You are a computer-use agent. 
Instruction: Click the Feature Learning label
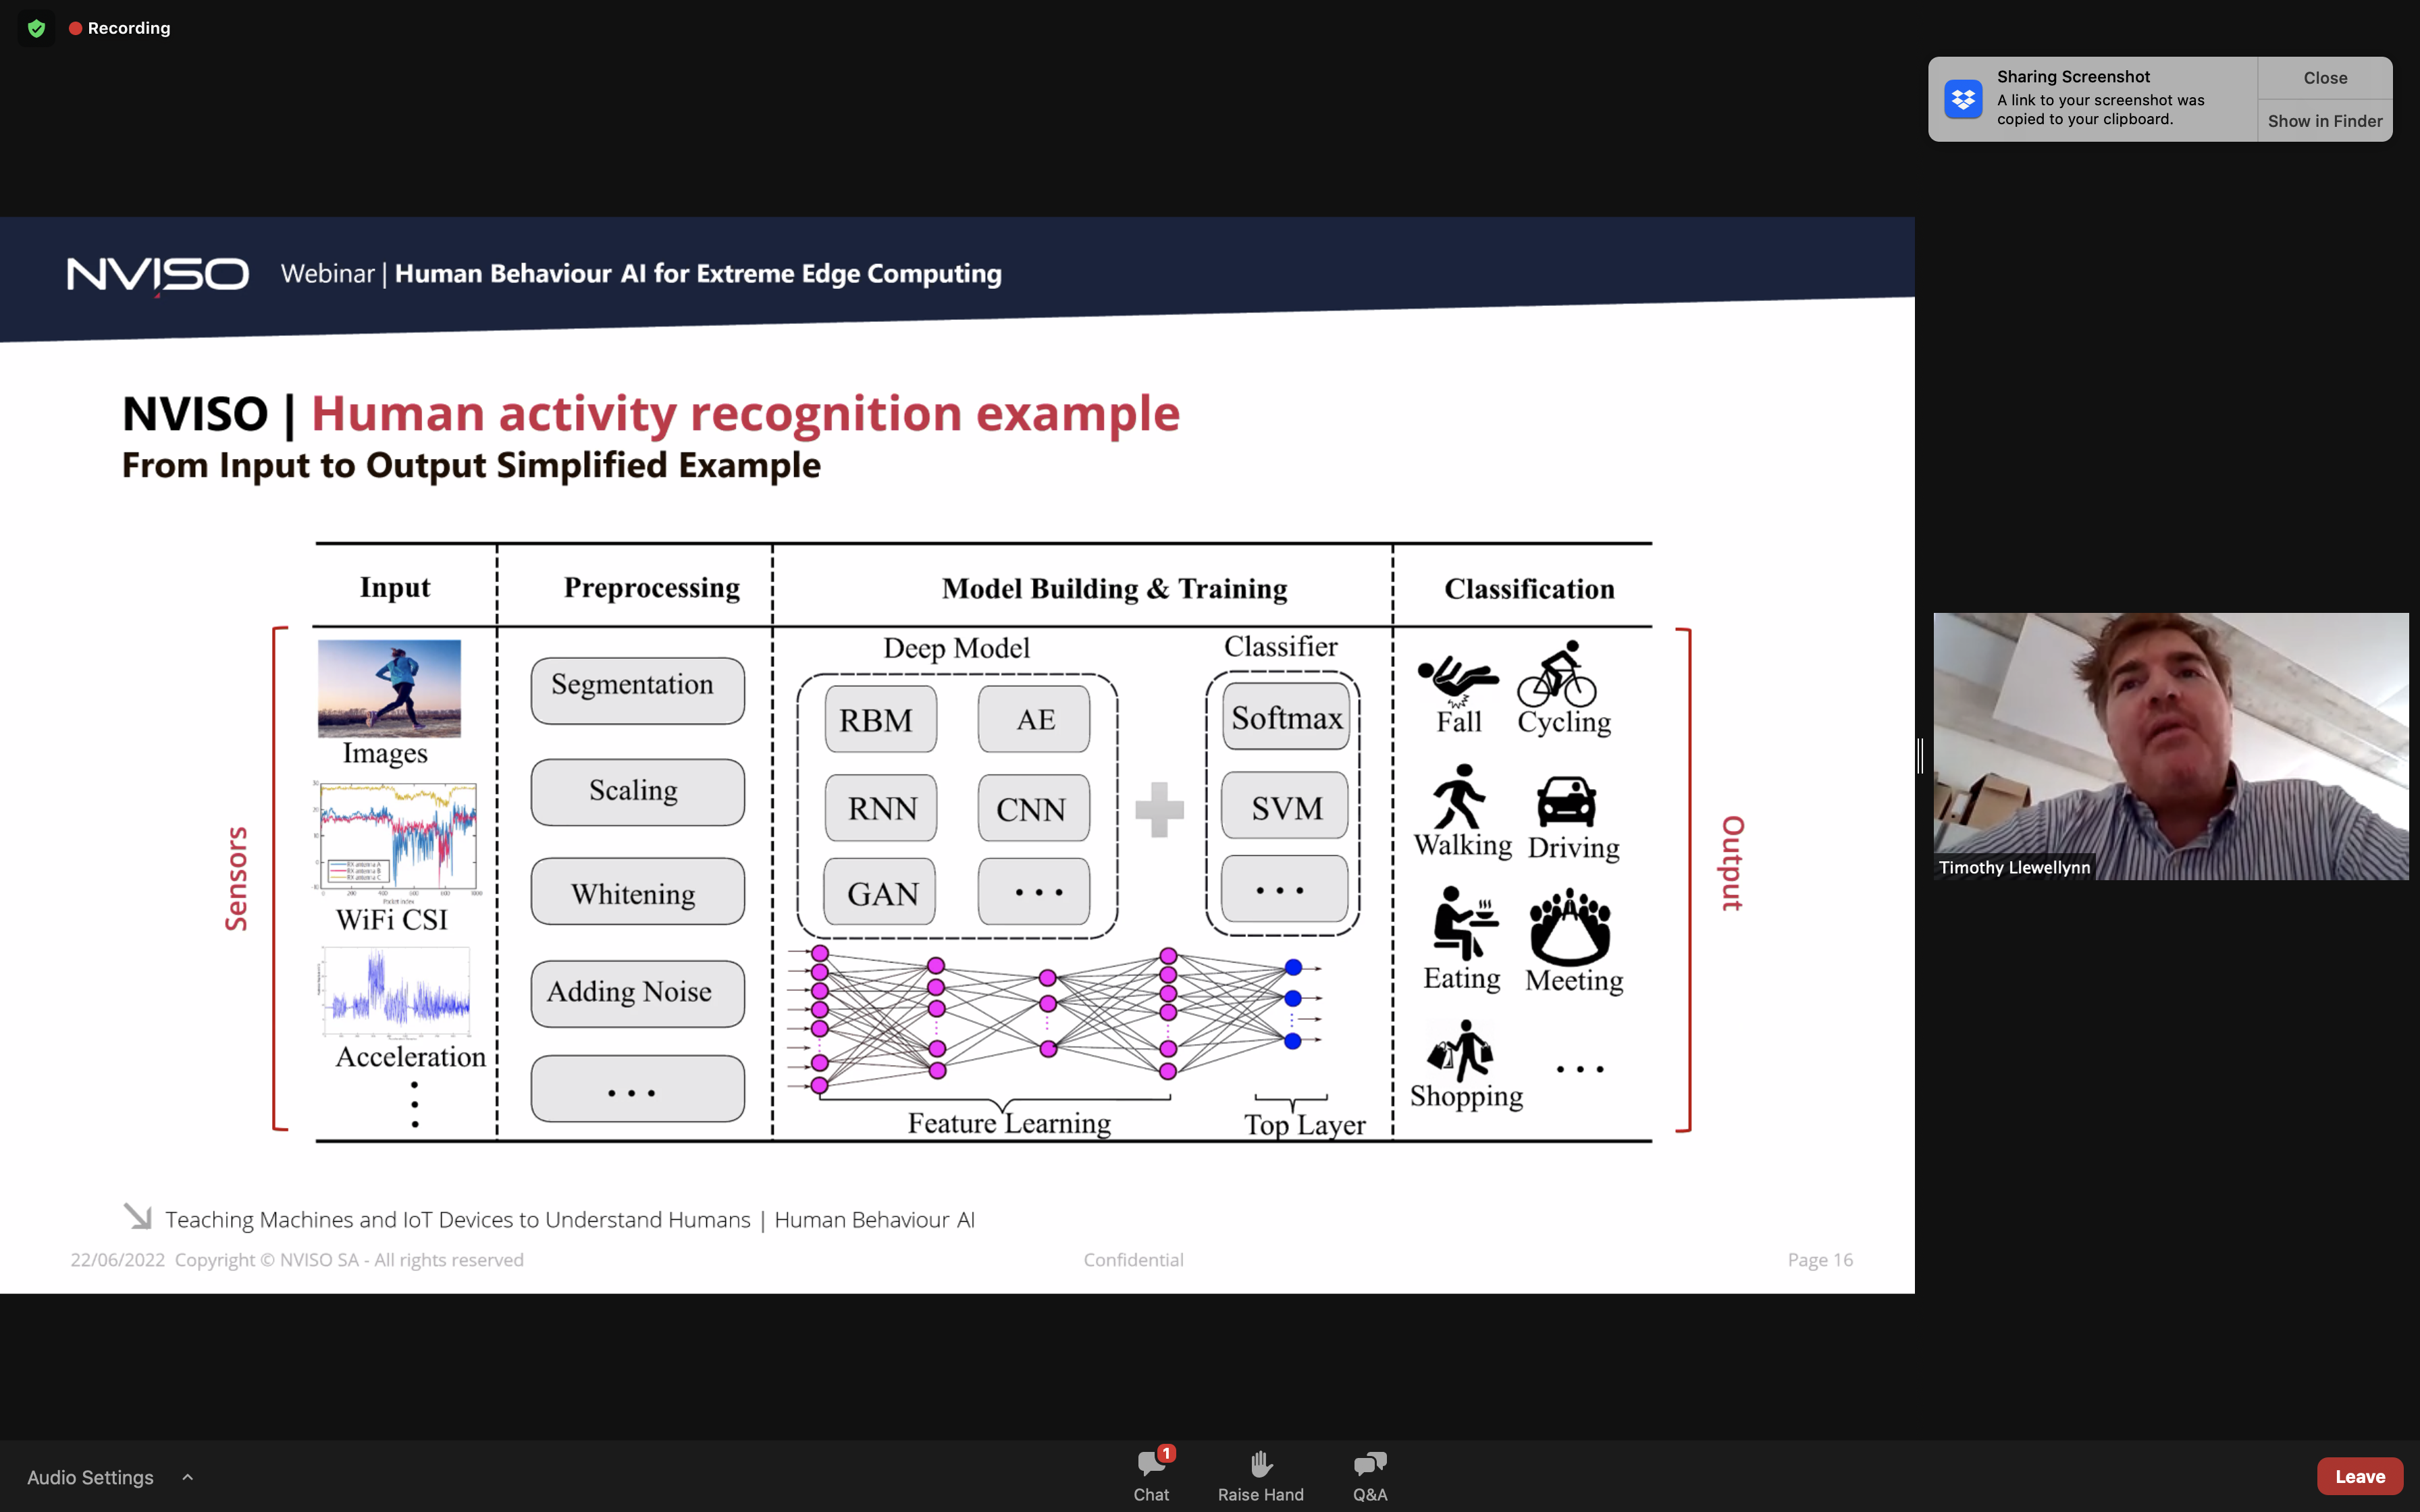pos(1009,1124)
